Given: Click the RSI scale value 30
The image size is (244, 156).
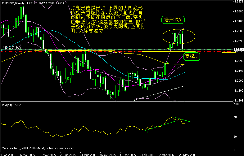Looking at the screenshot, I should coord(235,137).
